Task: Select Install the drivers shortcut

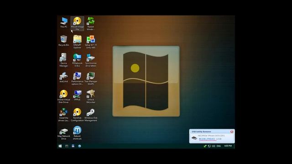Action: coord(64,114)
